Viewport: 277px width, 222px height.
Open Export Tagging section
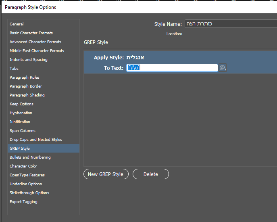[x=44, y=202]
